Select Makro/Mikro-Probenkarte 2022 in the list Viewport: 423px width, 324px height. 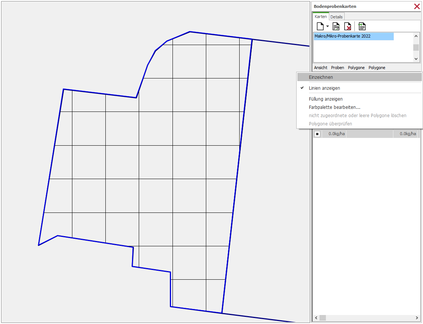point(353,36)
